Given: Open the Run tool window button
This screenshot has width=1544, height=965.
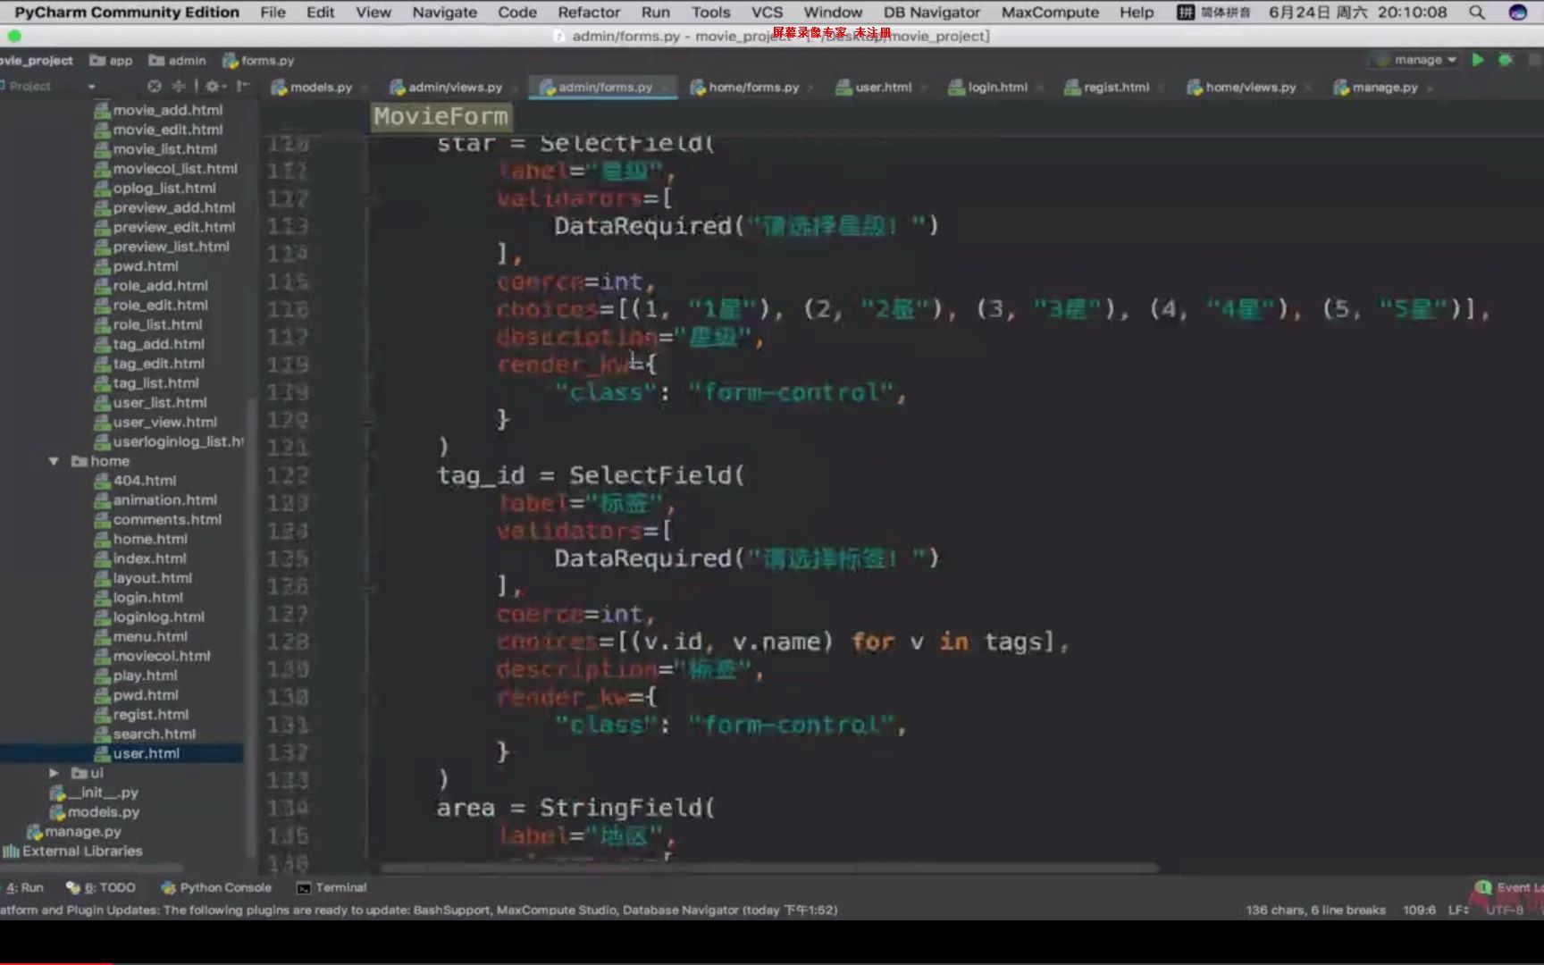Looking at the screenshot, I should pos(25,887).
